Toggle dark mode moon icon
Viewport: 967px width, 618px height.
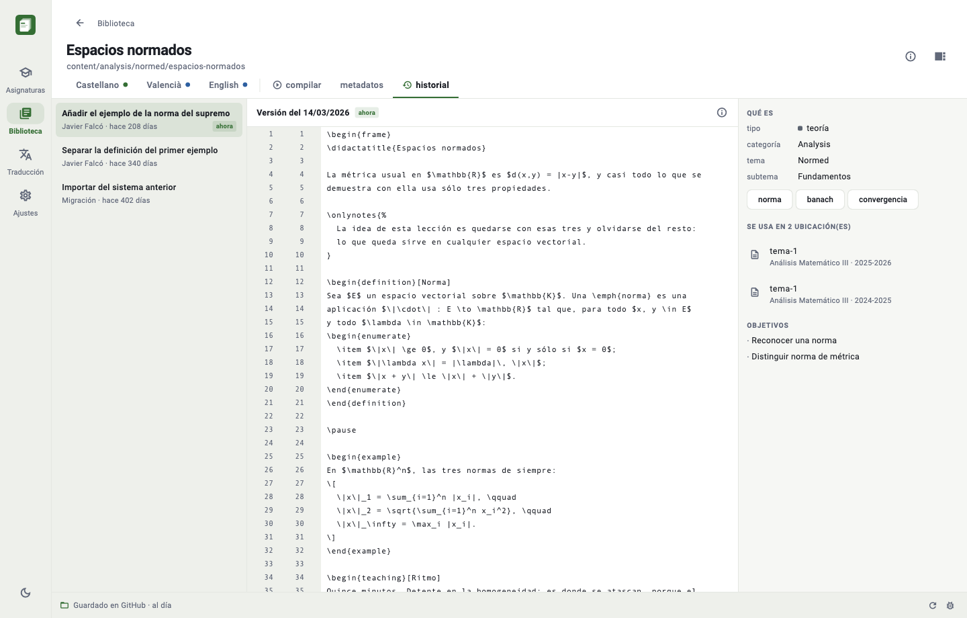point(26,592)
